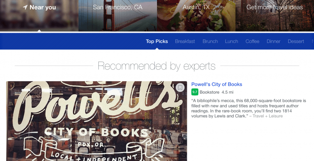Click the Bookstore category label
The height and width of the screenshot is (161, 314).
pyautogui.click(x=209, y=92)
